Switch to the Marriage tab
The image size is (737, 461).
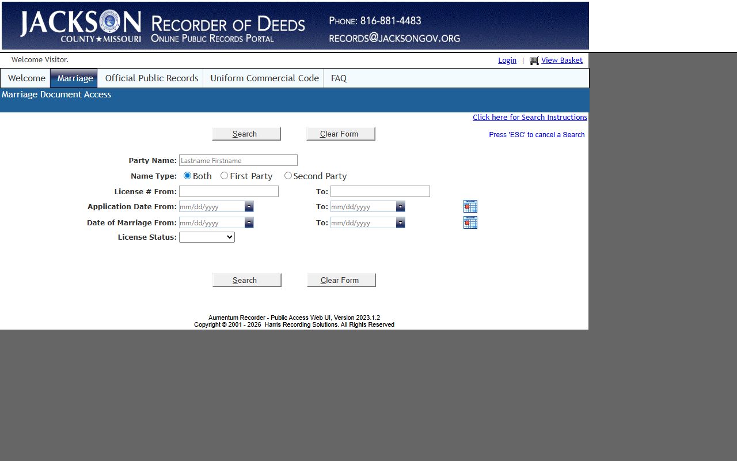coord(74,78)
